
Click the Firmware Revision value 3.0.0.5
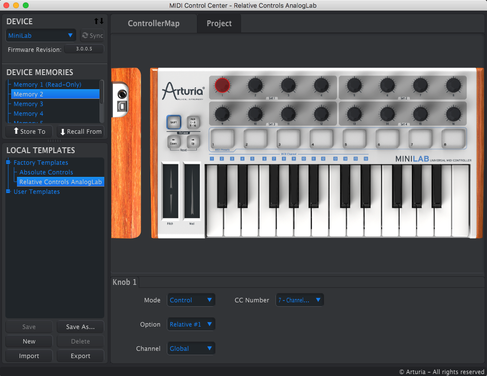pos(84,49)
